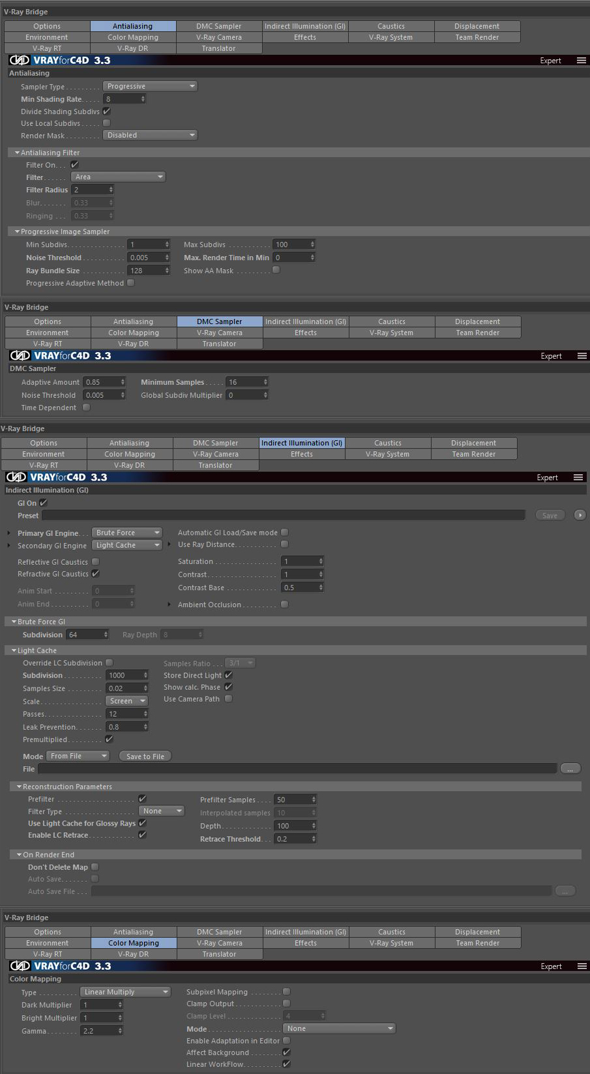Click the Retrace Threshold value field

[293, 839]
